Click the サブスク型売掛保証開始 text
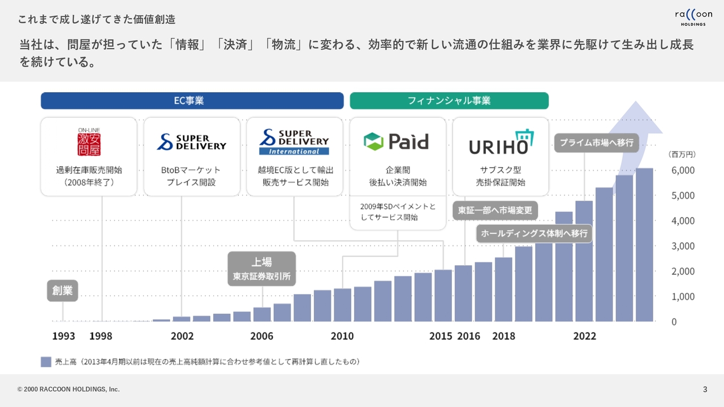 [501, 176]
